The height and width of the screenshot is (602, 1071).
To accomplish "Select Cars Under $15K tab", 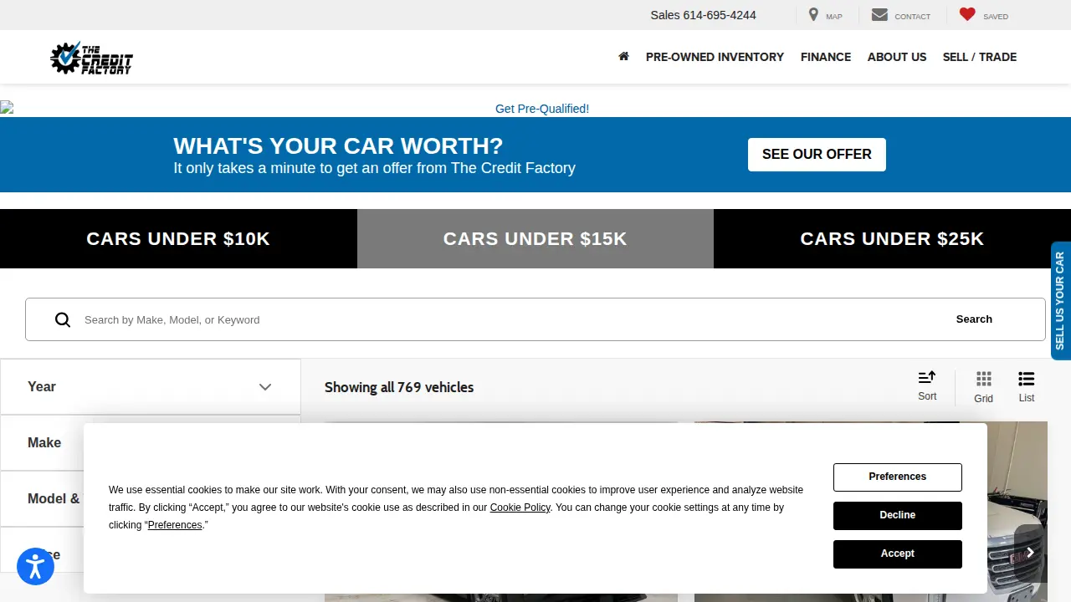I will [535, 239].
